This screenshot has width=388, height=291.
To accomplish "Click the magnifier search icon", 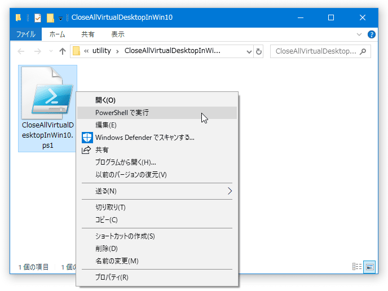I will point(363,51).
